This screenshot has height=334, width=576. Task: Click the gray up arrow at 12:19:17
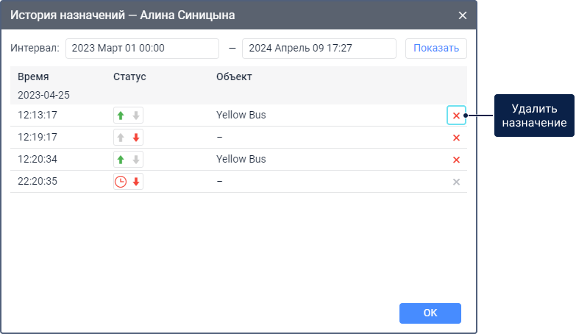(121, 138)
